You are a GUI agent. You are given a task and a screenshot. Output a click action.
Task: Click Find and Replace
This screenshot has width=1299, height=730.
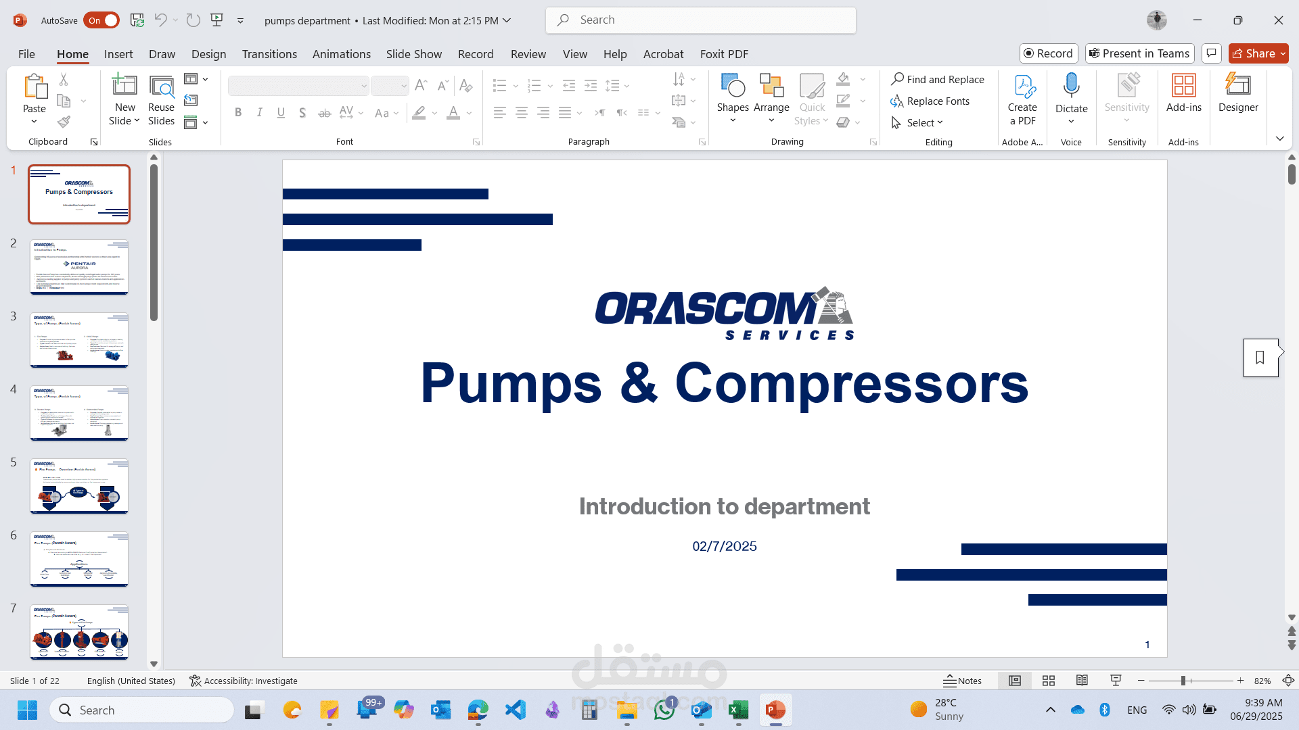[x=938, y=79]
